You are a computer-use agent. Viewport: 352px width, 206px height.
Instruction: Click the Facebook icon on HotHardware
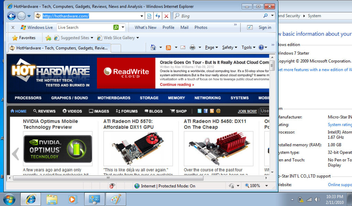coord(206,111)
